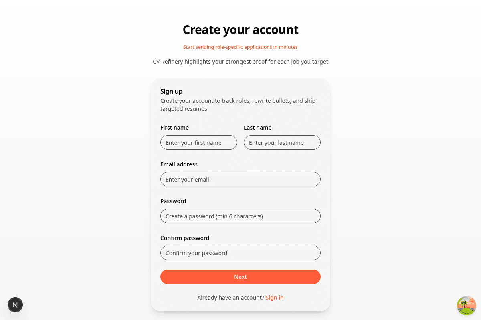Click the 'Email address' label
The width and height of the screenshot is (481, 320).
[179, 164]
